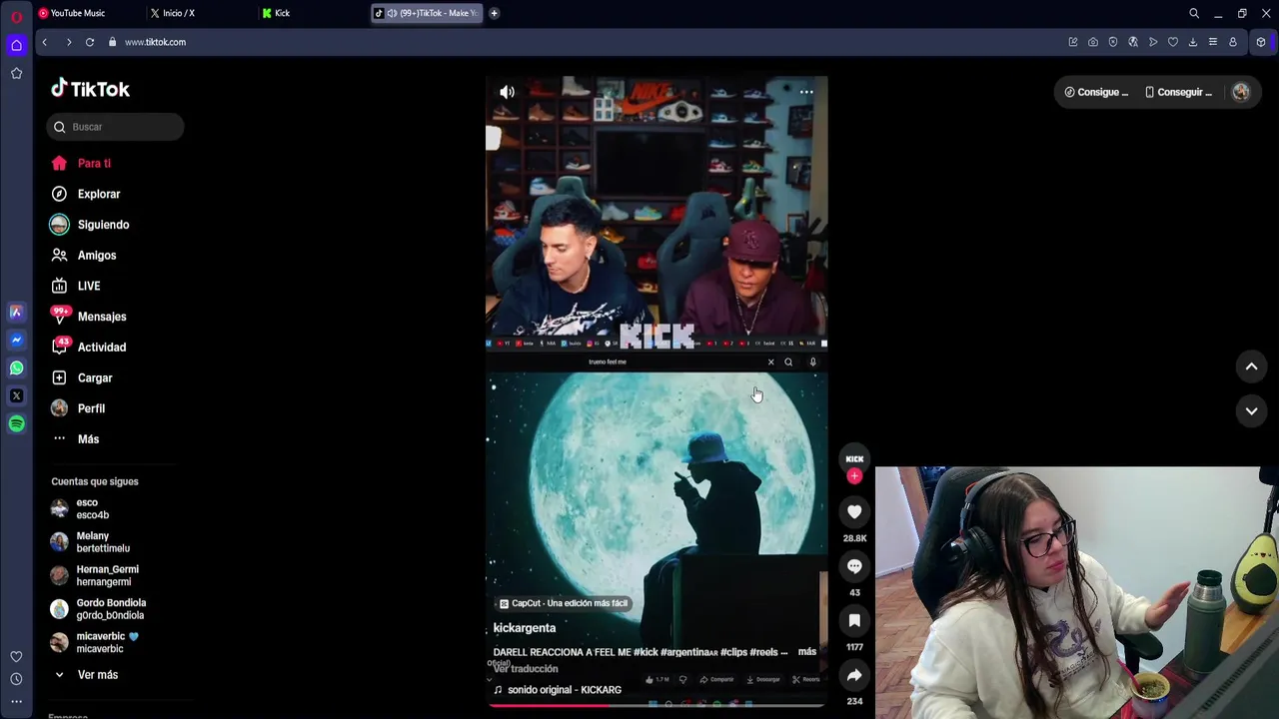
Task: Open Opera sidebar three-dots settings
Action: 16,701
